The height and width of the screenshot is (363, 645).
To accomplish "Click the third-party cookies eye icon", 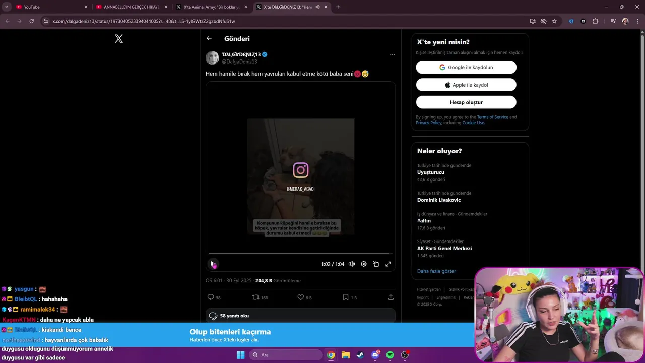I will click(543, 21).
